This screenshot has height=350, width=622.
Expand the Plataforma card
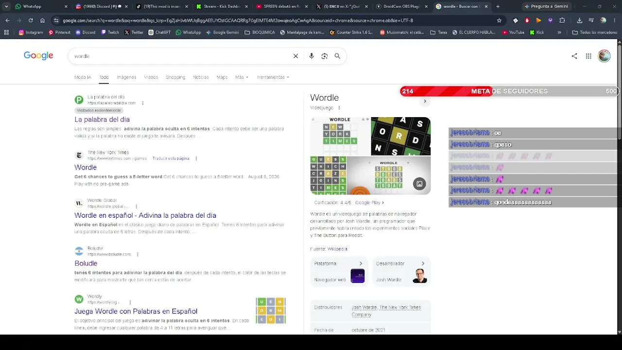(339, 272)
